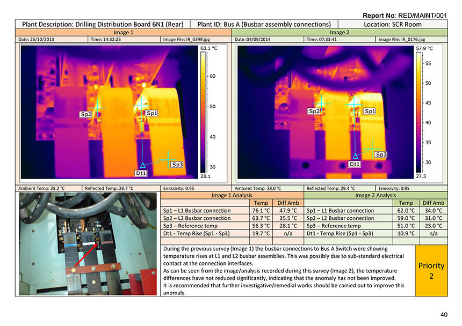462x326 pixels.
Task: Click the Image 2 thermal color scale bar
Action: click(x=418, y=112)
